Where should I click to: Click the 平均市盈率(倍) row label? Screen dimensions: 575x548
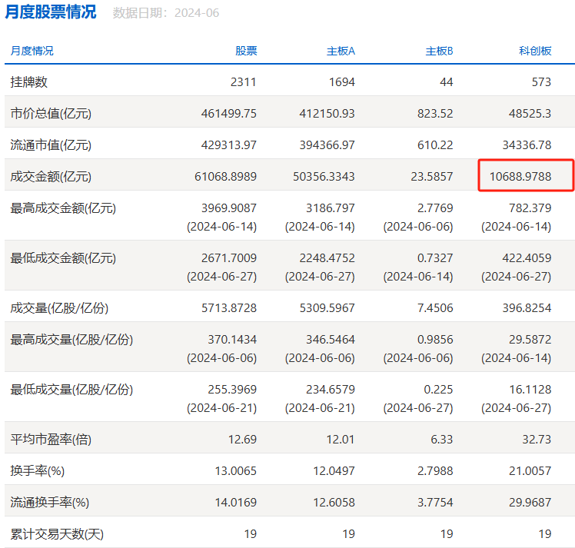tap(51, 440)
